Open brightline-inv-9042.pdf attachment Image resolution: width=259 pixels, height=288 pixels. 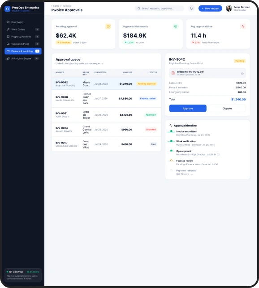(207, 73)
